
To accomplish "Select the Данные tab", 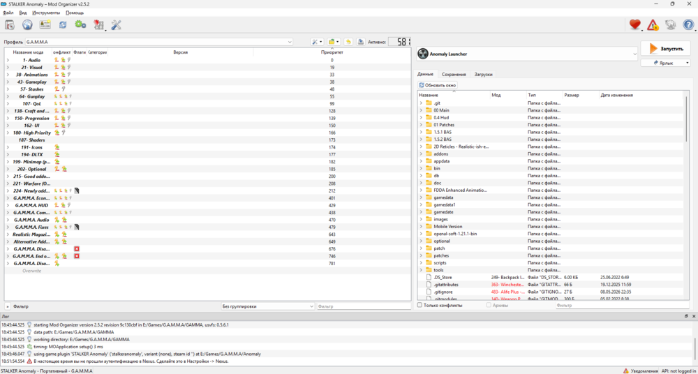I will [425, 75].
